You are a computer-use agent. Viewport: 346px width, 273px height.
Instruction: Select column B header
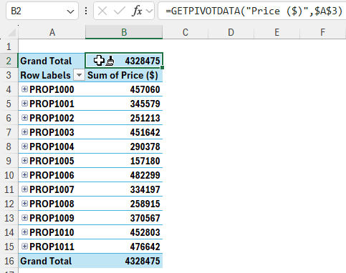click(124, 32)
